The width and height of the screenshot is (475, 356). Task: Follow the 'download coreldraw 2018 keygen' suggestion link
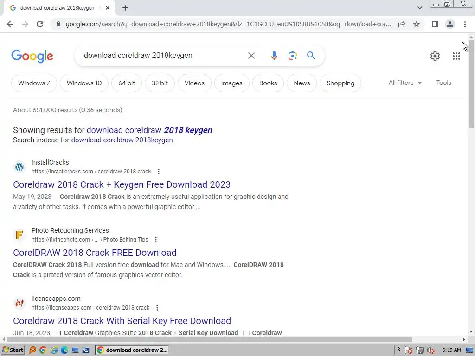(149, 130)
